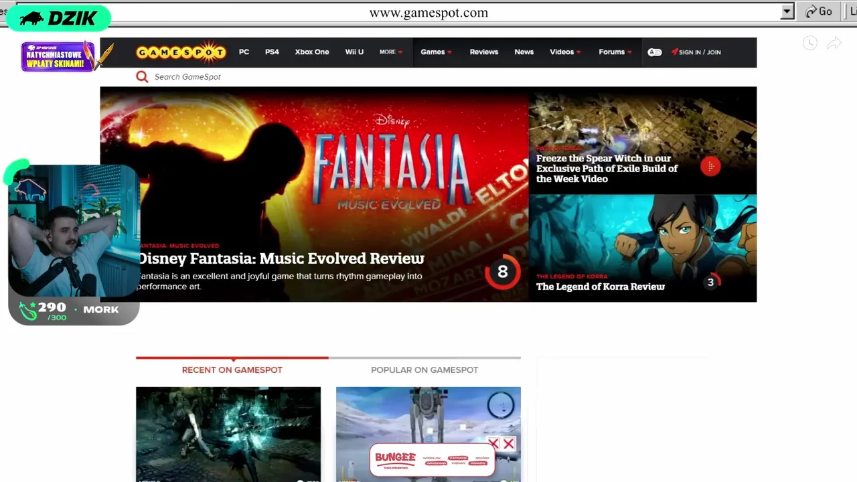The width and height of the screenshot is (857, 482).
Task: Expand the Games menu dropdown
Action: coord(436,52)
